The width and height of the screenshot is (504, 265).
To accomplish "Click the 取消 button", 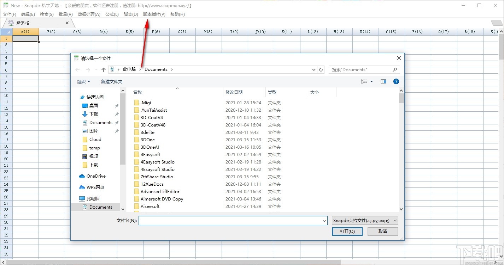I will tap(383, 232).
